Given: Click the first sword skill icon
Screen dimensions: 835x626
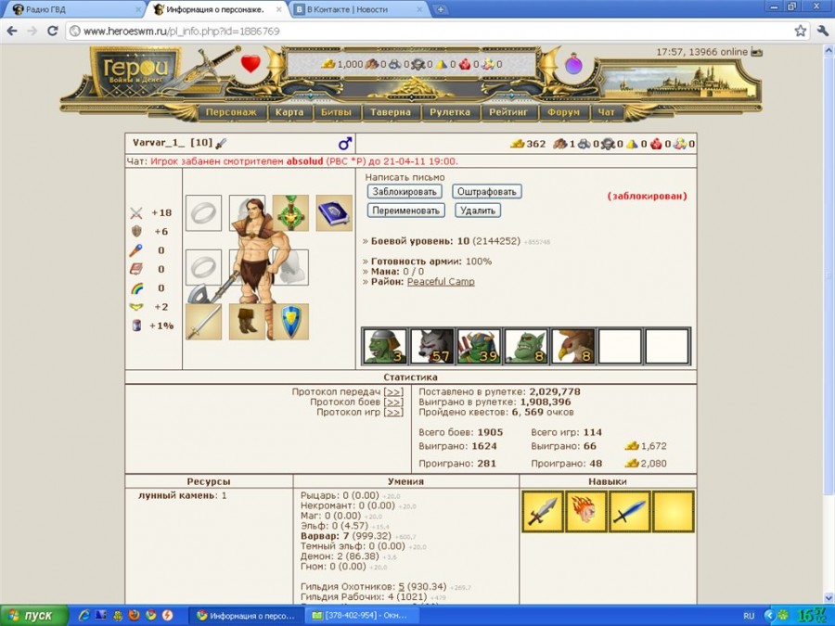Looking at the screenshot, I should click(543, 512).
